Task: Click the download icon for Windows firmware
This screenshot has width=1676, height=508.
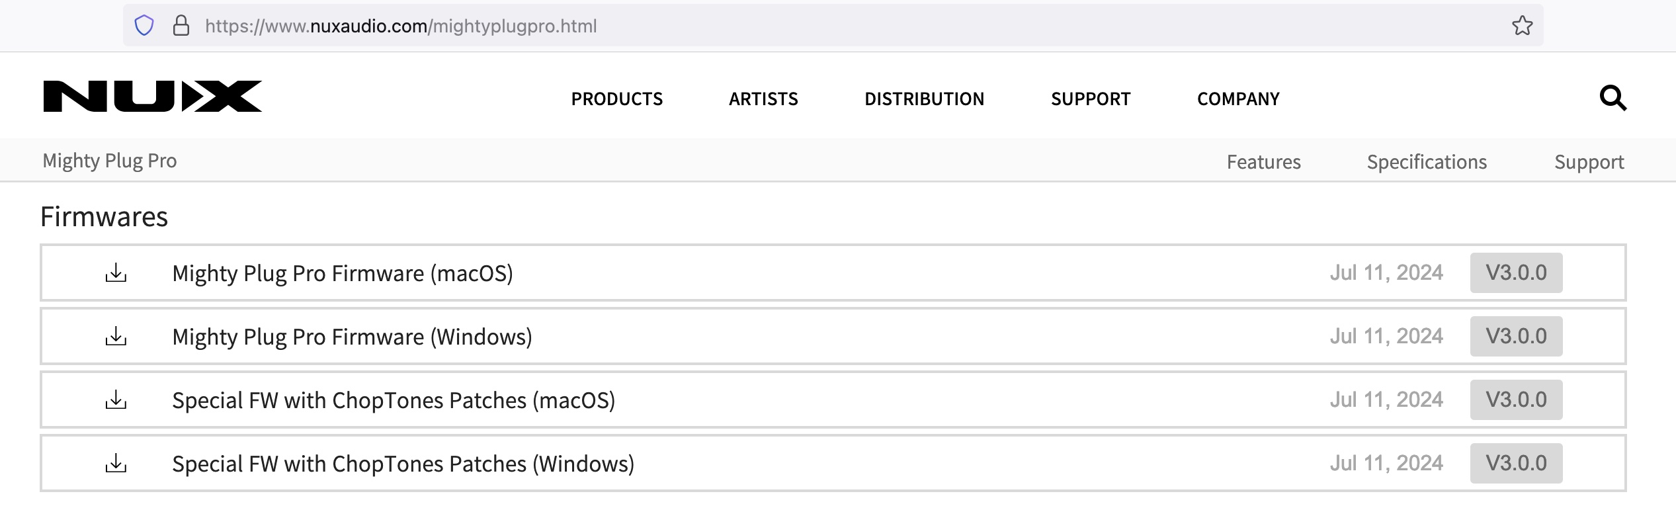Action: [x=116, y=336]
